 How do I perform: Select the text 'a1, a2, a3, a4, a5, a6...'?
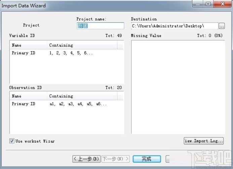78,104
